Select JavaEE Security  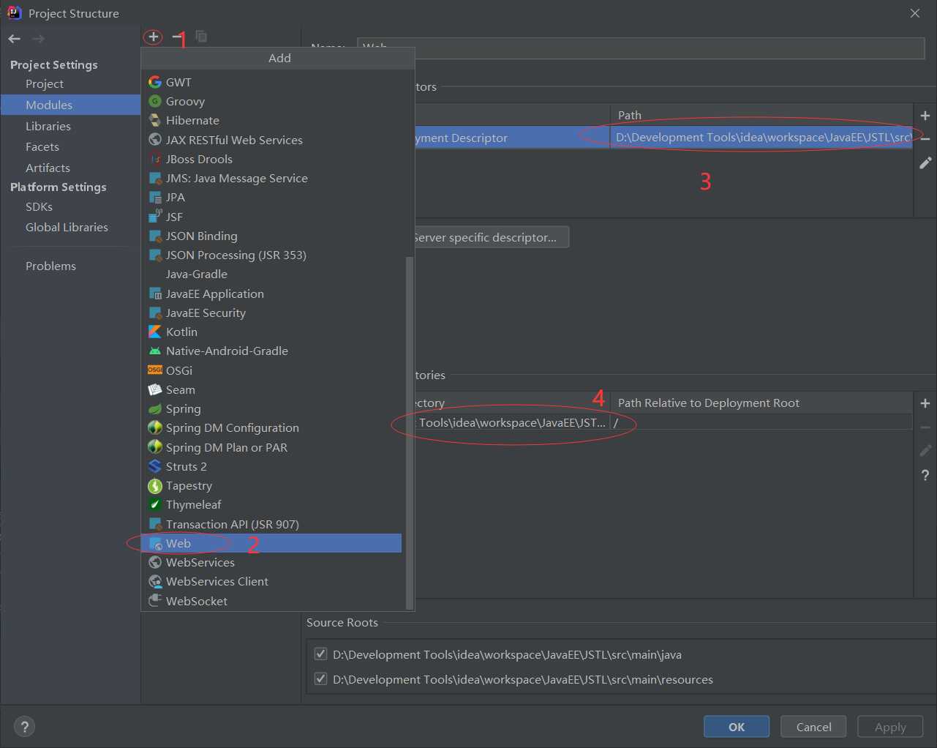271,313
